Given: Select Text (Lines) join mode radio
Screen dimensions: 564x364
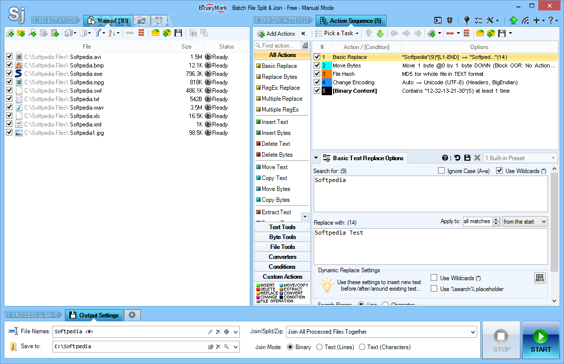Looking at the screenshot, I should 319,347.
